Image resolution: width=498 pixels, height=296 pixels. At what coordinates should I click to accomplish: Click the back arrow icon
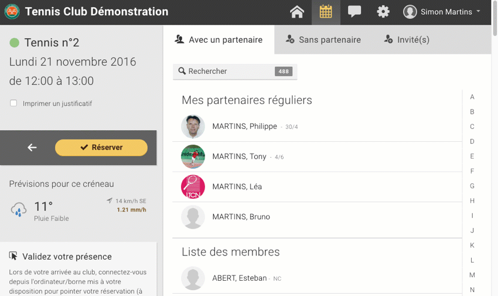click(x=32, y=148)
